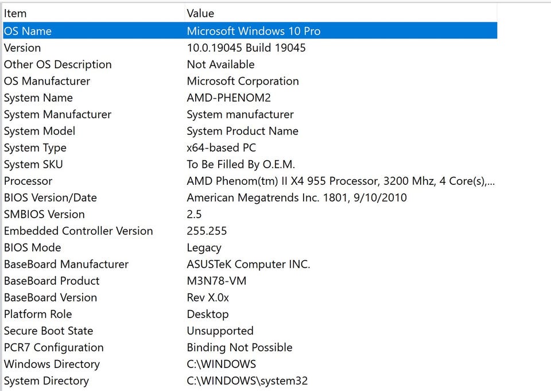
Task: Select the Processor row
Action: click(x=28, y=181)
